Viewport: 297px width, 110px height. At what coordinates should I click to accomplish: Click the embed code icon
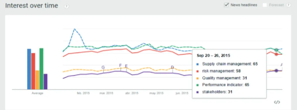pyautogui.click(x=277, y=102)
